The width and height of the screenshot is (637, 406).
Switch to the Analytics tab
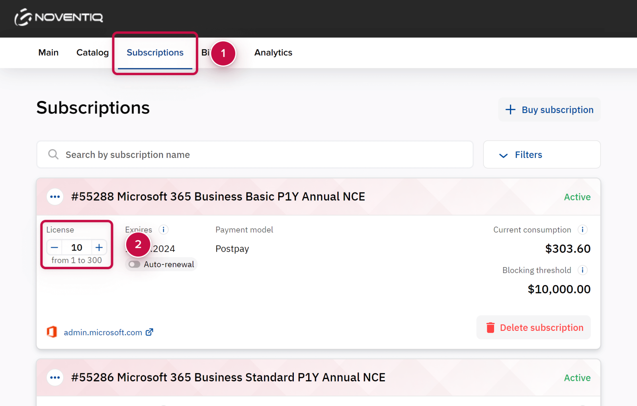pyautogui.click(x=273, y=52)
